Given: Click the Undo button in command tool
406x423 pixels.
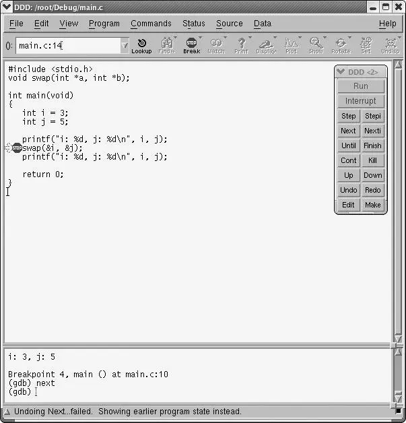Looking at the screenshot, I should click(x=349, y=190).
